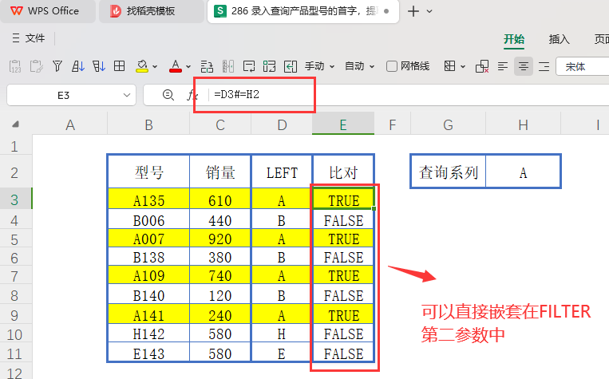
Task: Center align text horizontally
Action: (523, 66)
